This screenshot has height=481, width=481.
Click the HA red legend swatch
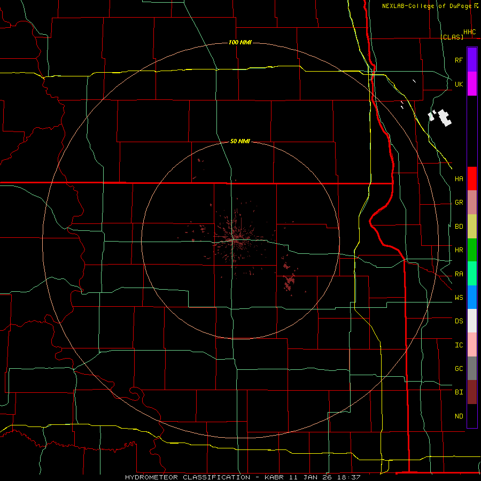point(472,179)
